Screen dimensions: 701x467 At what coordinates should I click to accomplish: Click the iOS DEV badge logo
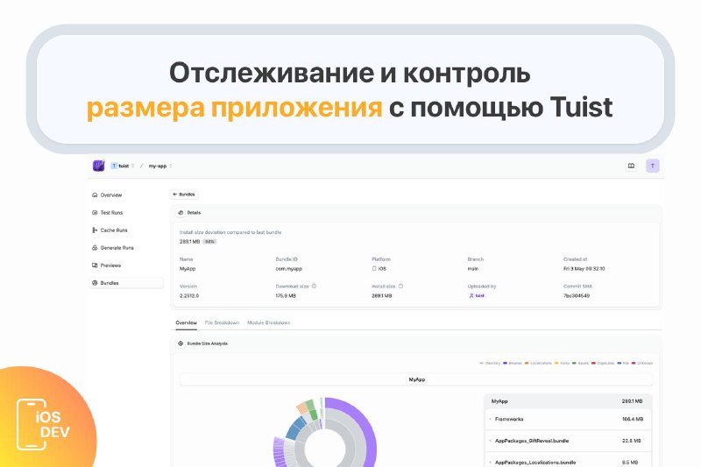44,424
